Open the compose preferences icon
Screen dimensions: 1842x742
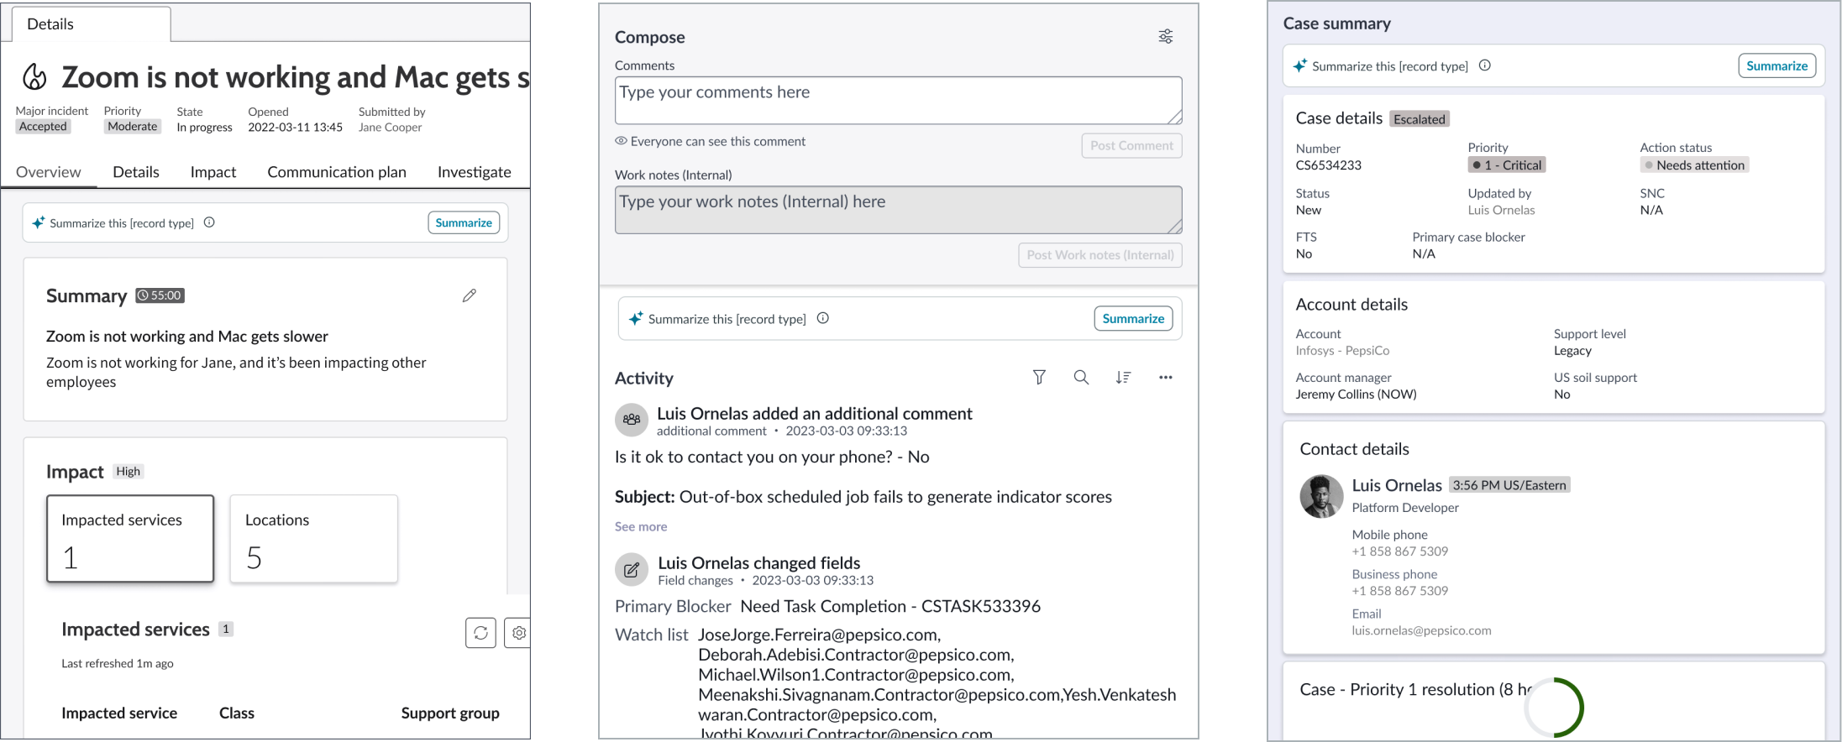(x=1164, y=36)
